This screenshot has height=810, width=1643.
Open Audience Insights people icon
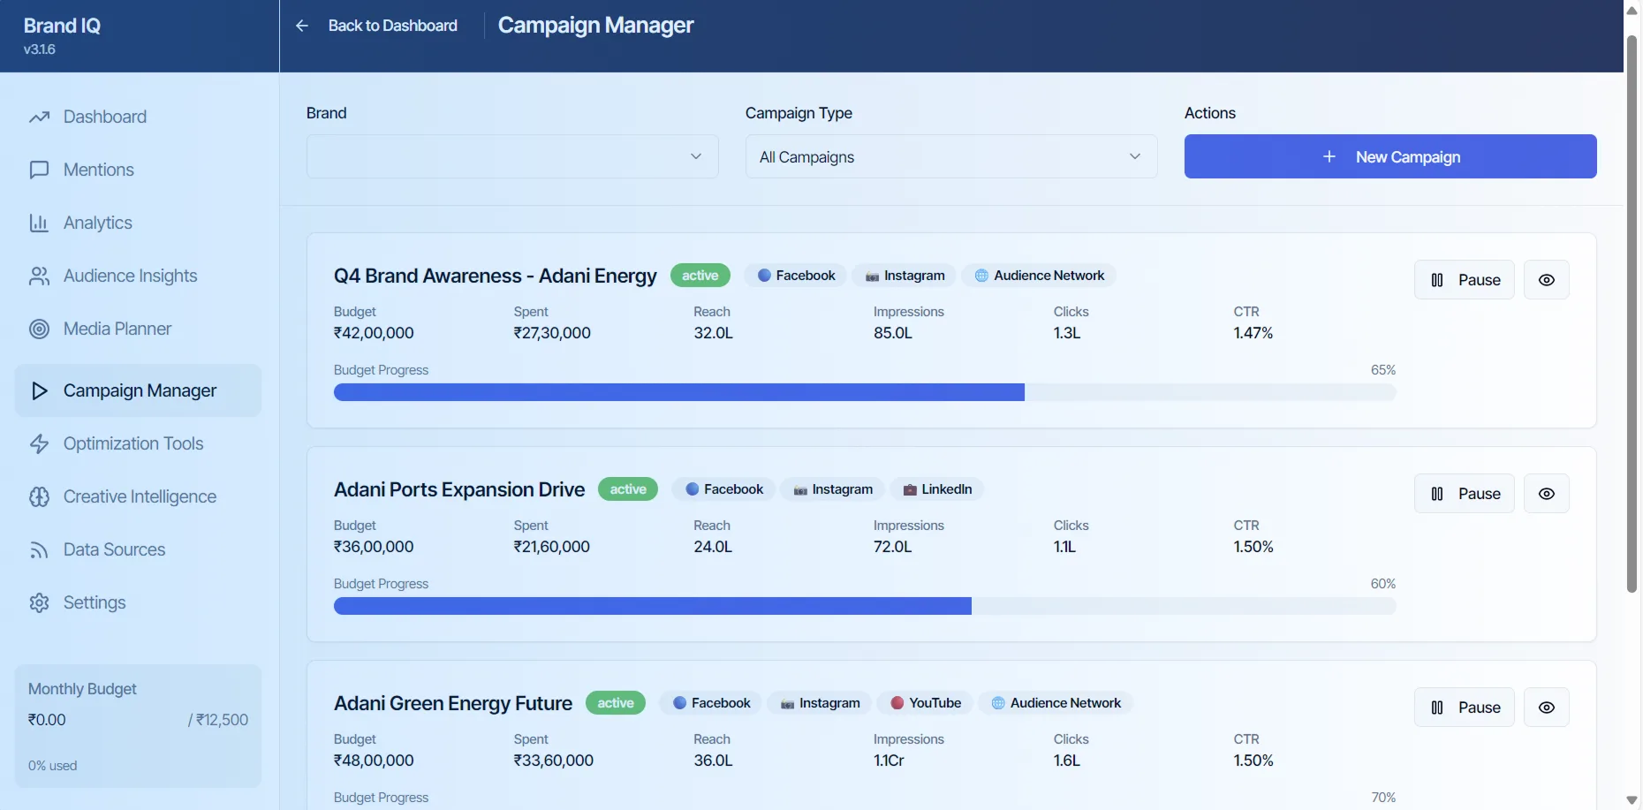pyautogui.click(x=39, y=276)
